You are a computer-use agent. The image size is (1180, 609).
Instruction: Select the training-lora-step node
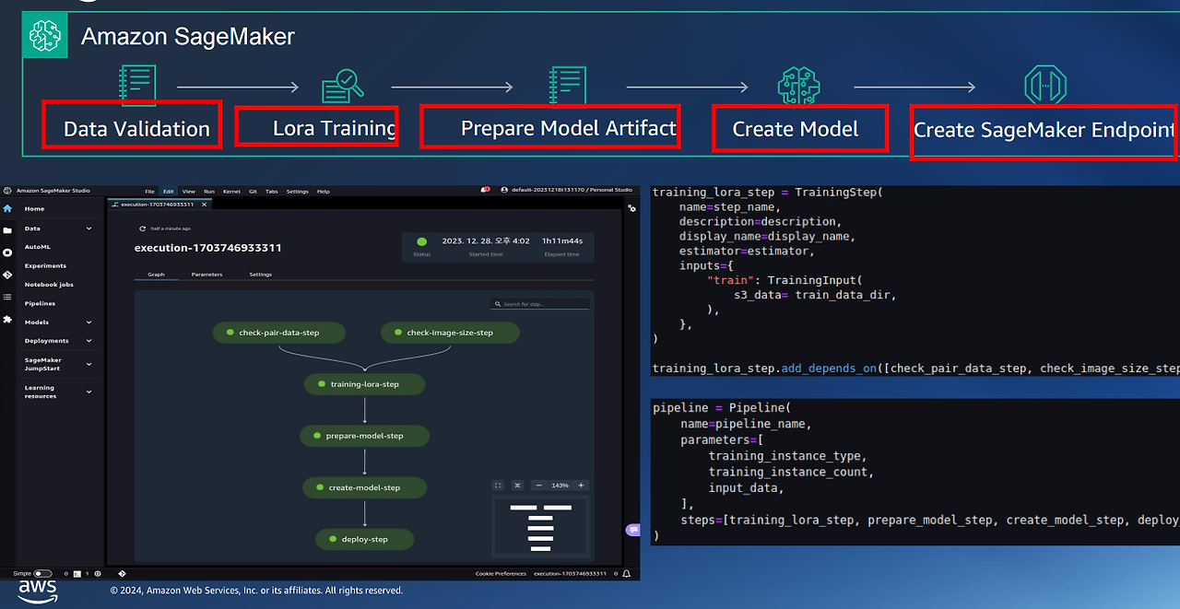tap(364, 384)
